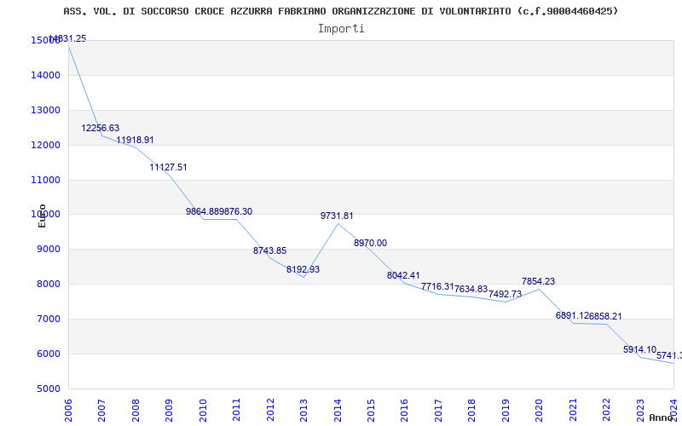
Task: Click the y-axis tick 14000
Action: coord(46,76)
